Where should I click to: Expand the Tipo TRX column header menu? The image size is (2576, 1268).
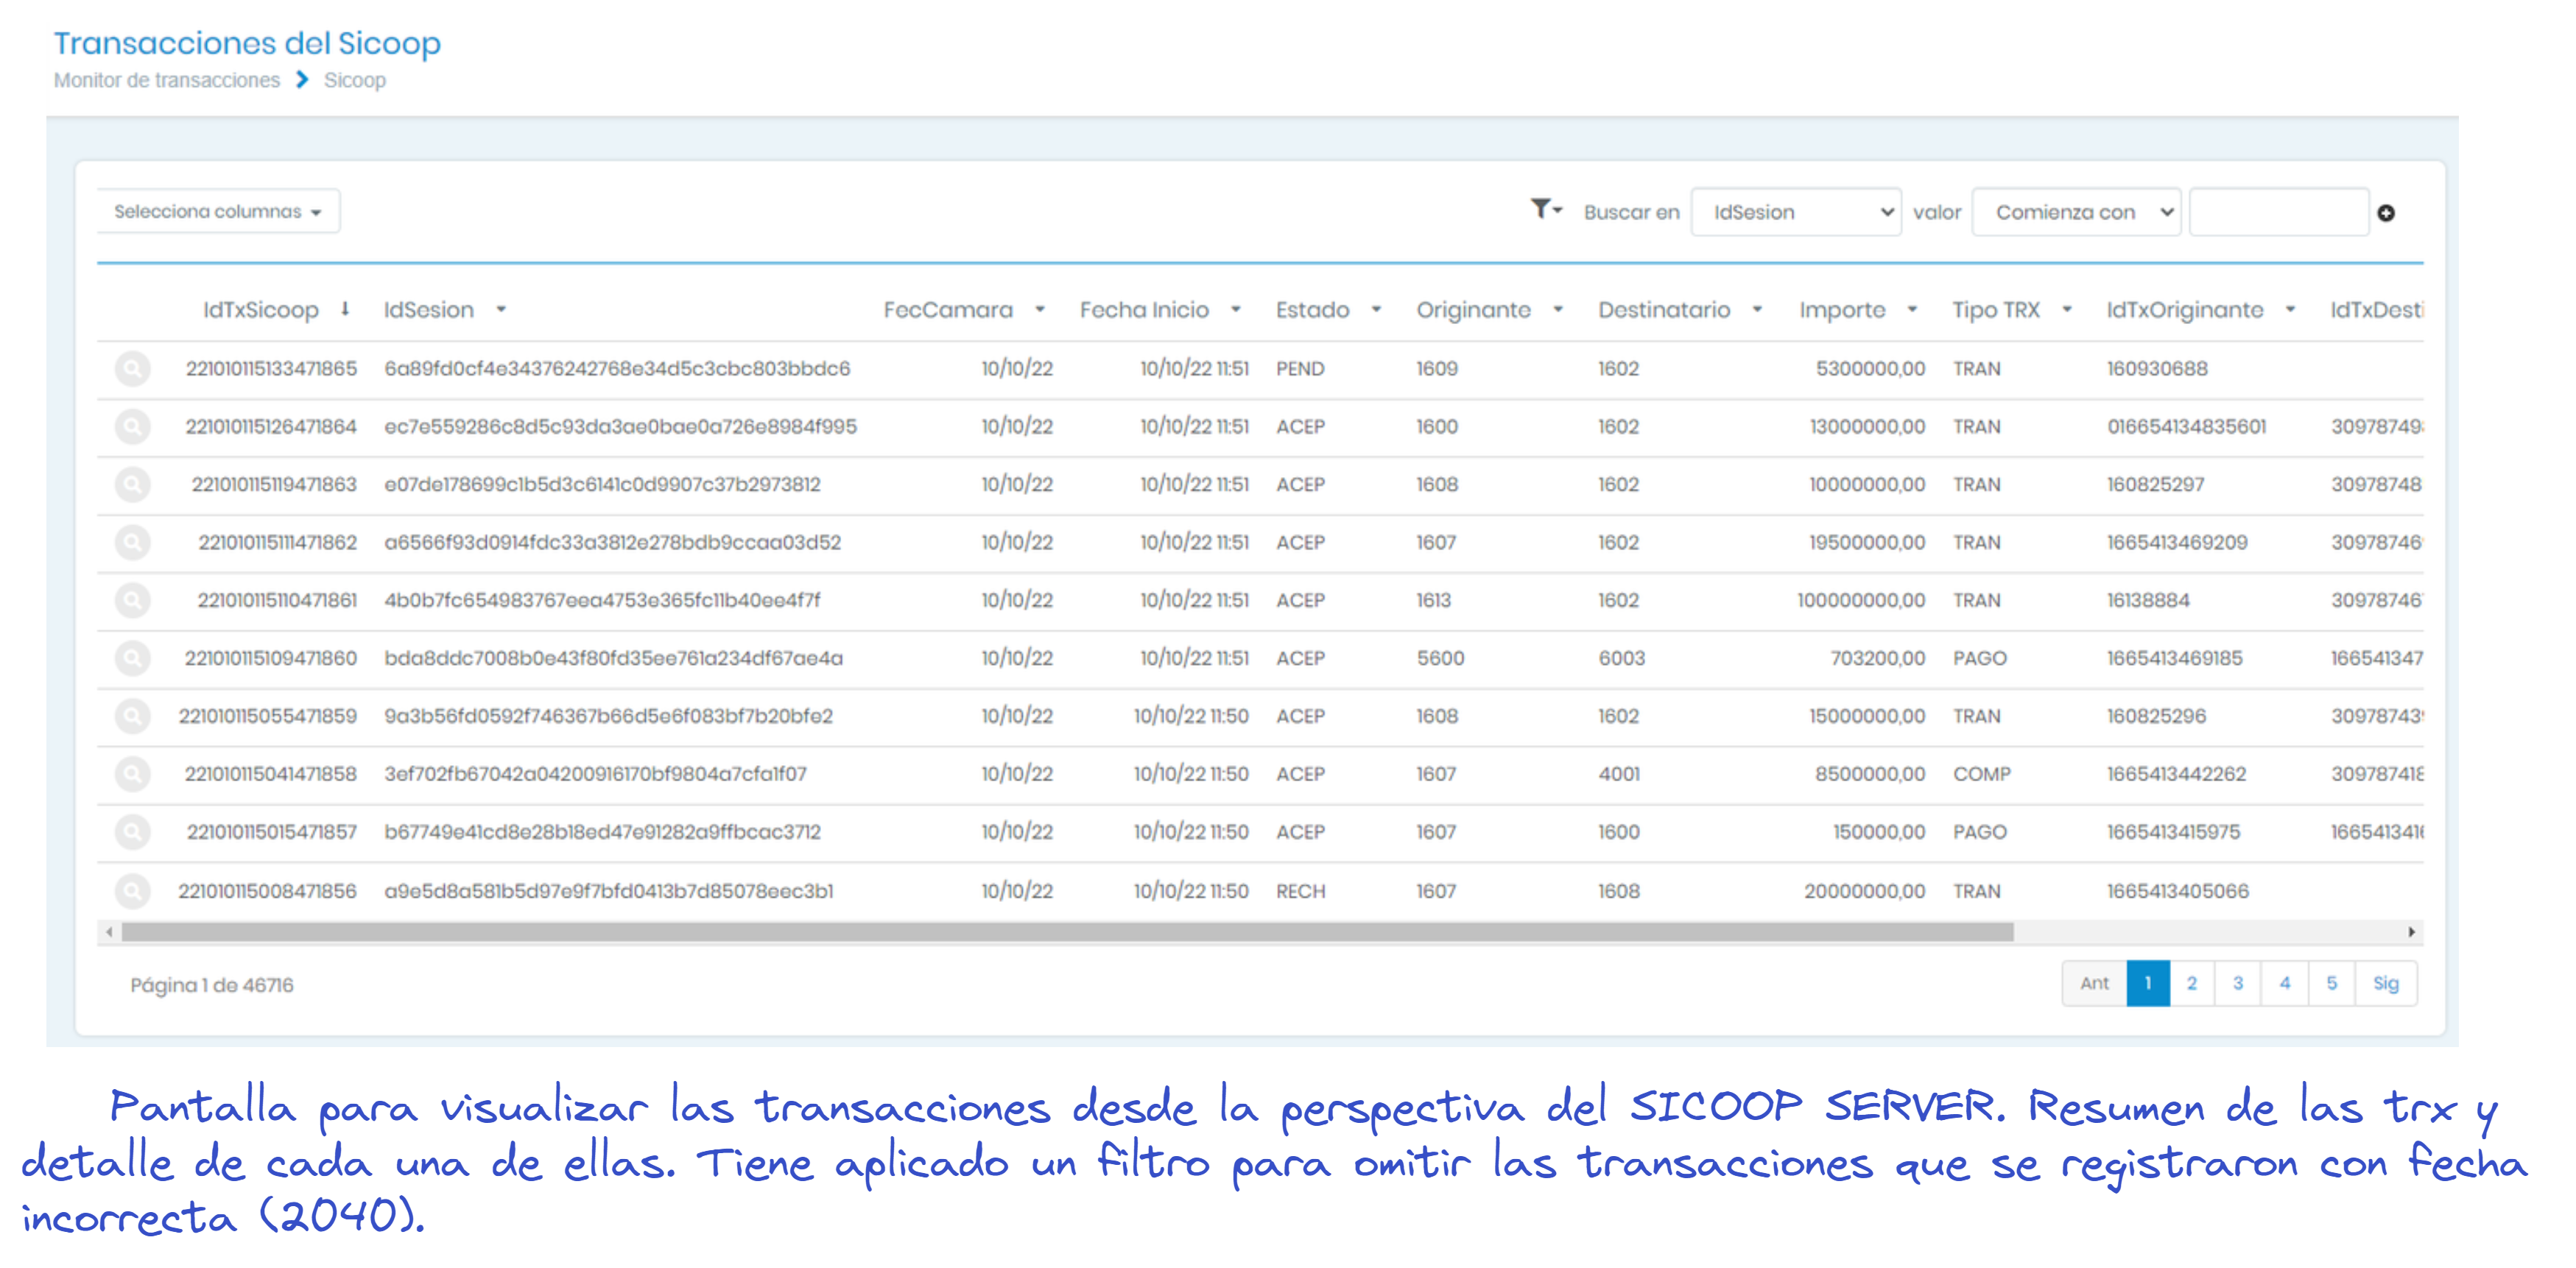2067,310
